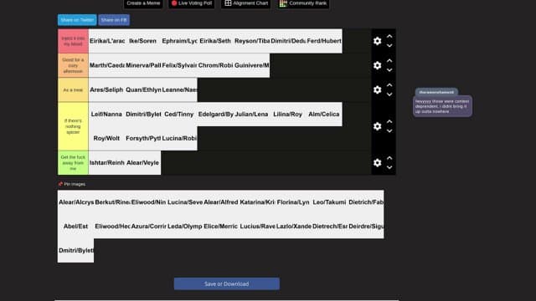
Task: Open settings gear for 'As a treat' tier
Action: point(377,89)
